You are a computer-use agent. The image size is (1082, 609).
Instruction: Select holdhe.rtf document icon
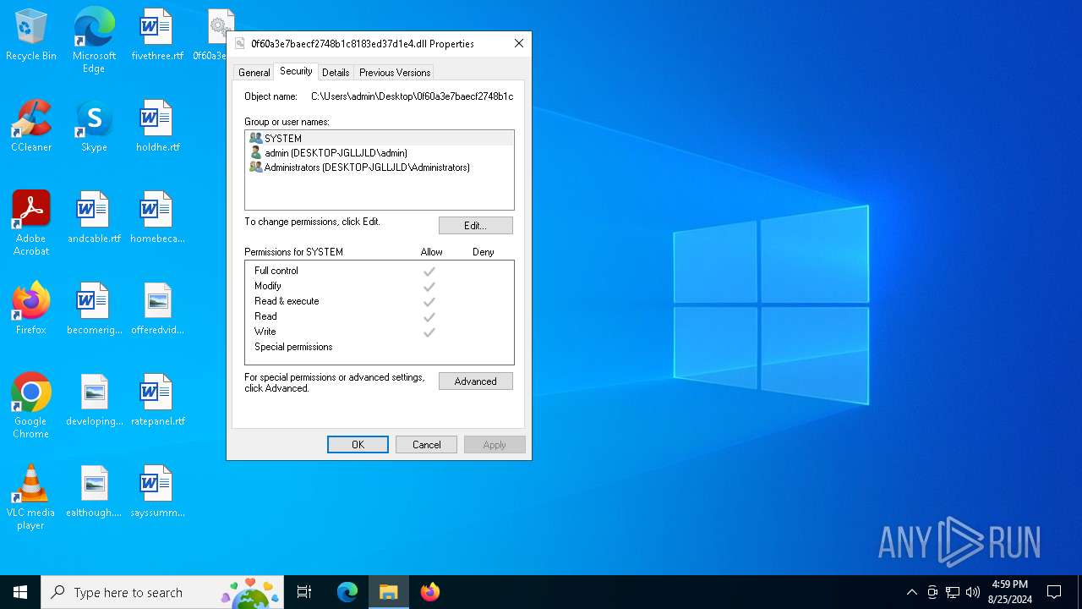(x=157, y=127)
